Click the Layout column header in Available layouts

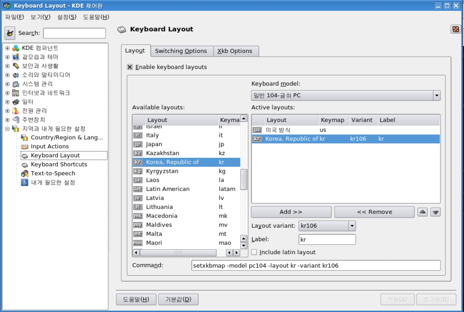click(181, 120)
